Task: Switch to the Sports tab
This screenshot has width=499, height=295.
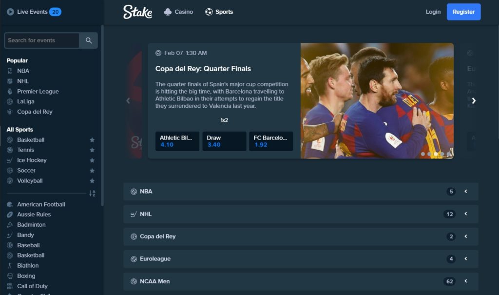Action: (219, 12)
